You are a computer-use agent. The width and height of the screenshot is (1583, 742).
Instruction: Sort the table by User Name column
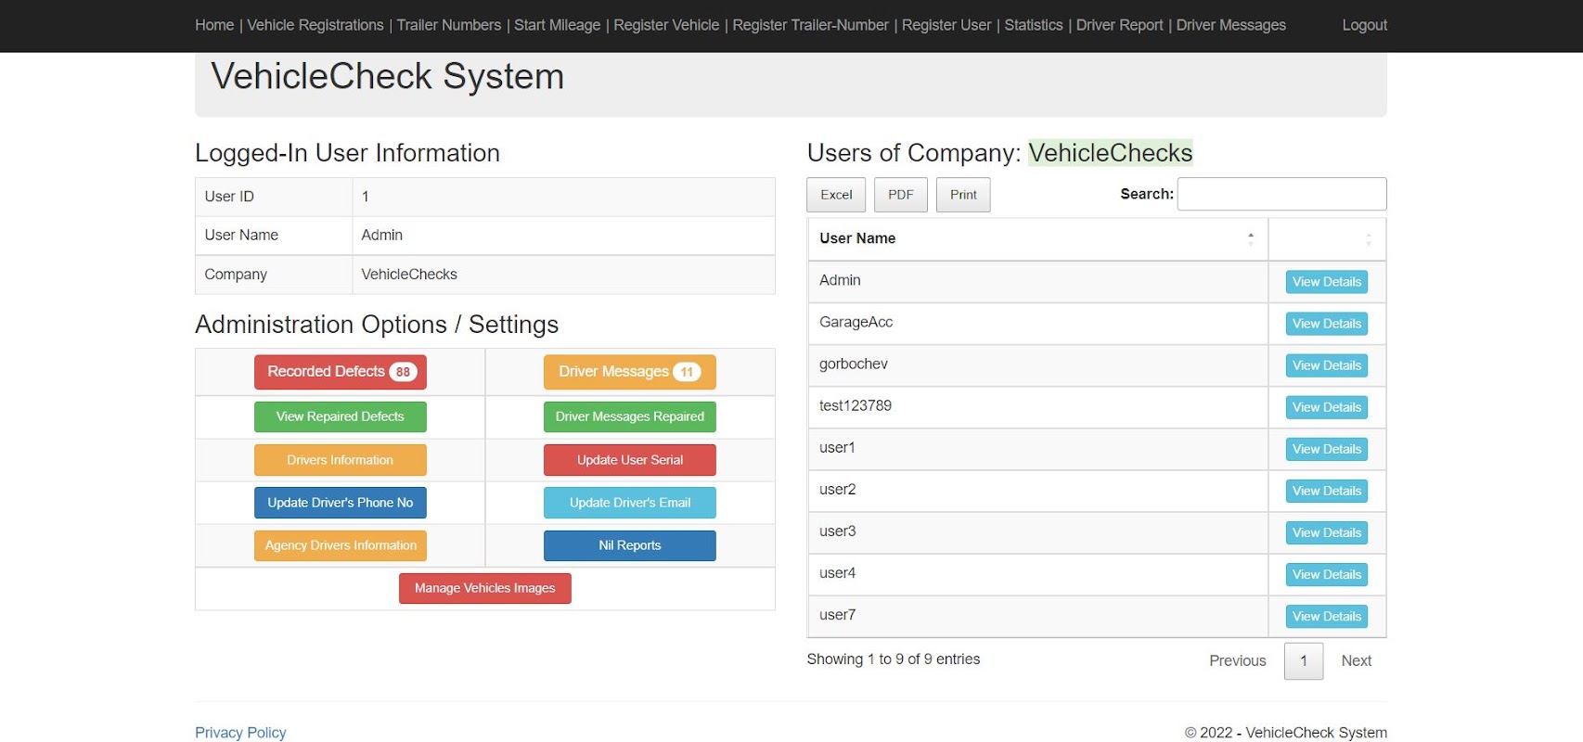click(x=1037, y=239)
